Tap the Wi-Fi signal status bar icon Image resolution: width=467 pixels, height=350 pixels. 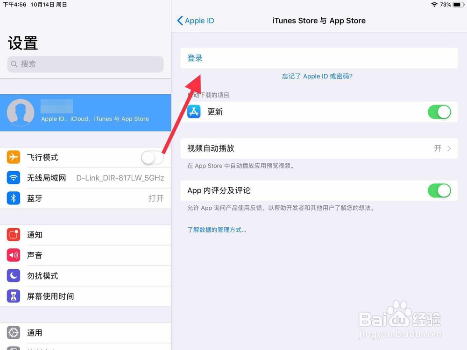tap(434, 5)
